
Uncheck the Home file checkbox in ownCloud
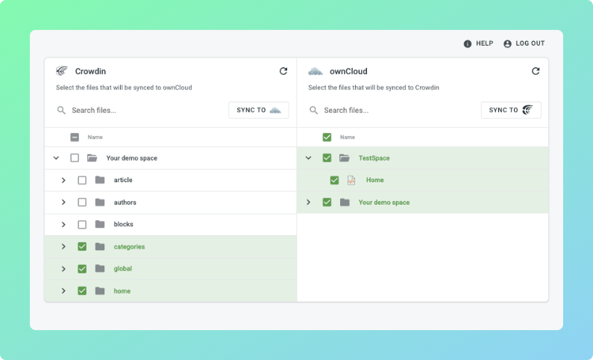click(x=334, y=180)
